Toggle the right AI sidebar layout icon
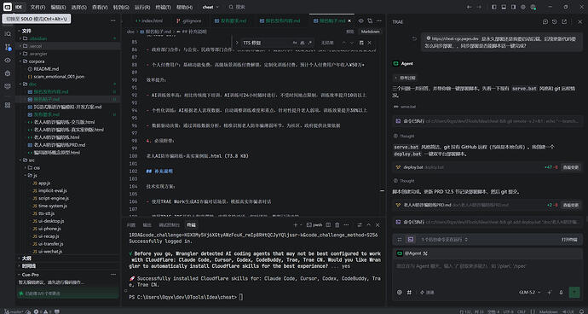This screenshot has height=314, width=588. point(513,7)
